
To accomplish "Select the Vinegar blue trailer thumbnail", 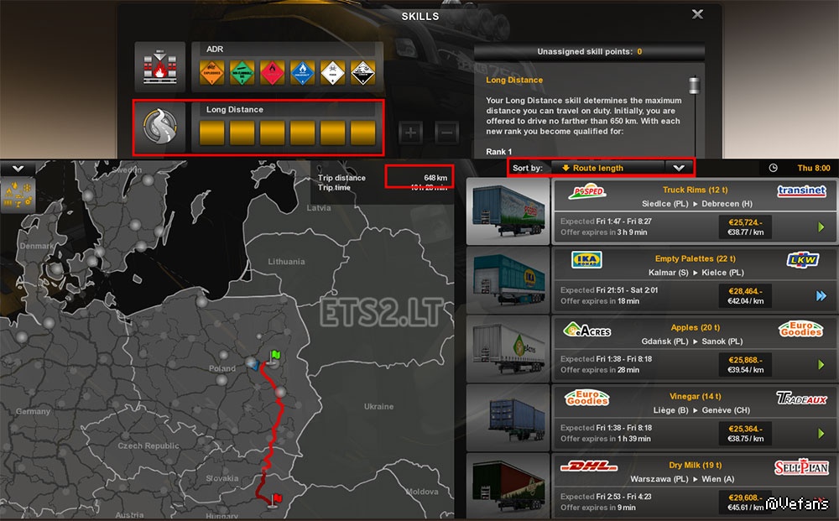I will pos(508,418).
